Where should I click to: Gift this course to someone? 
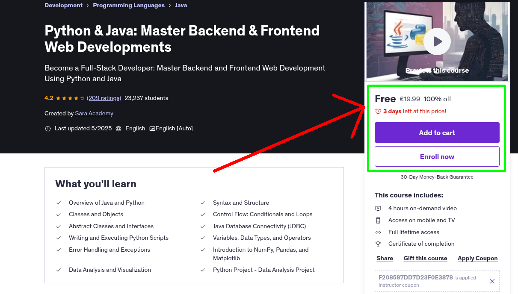pyautogui.click(x=426, y=259)
